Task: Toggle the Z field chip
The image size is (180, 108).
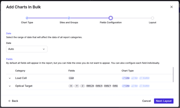Action: [x=82, y=86]
